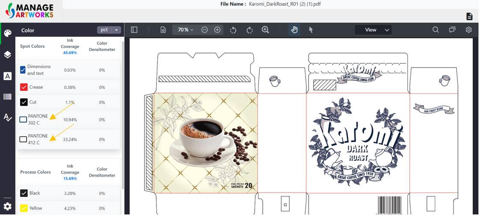481x217 pixels.
Task: Rotate the page counterclockwise
Action: coord(233,30)
